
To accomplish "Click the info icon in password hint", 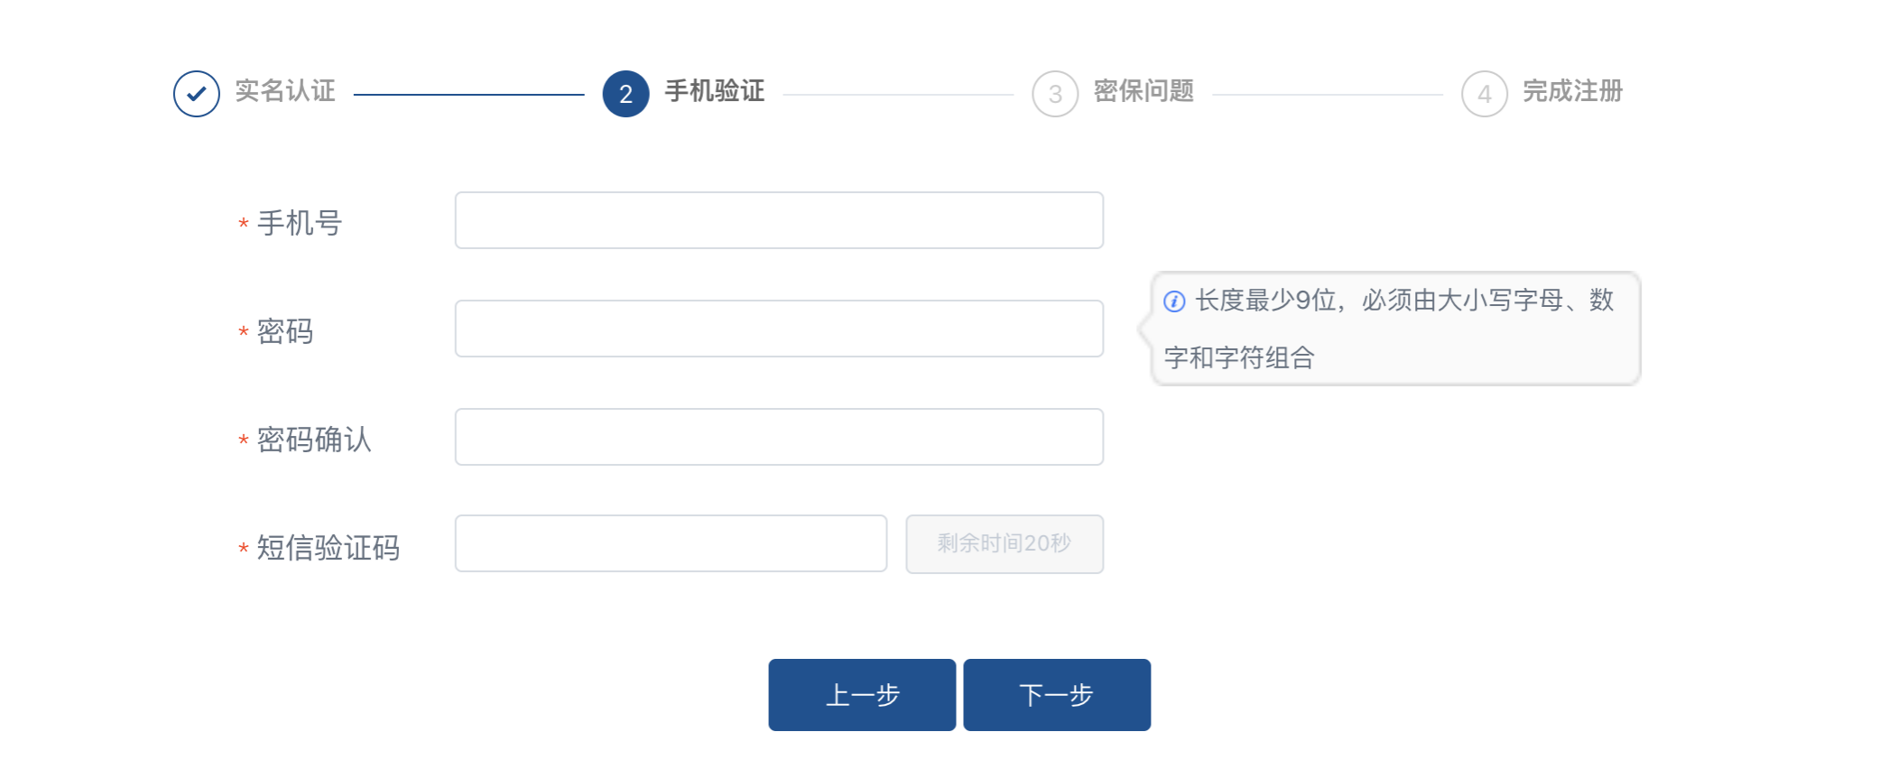I will pos(1174,301).
